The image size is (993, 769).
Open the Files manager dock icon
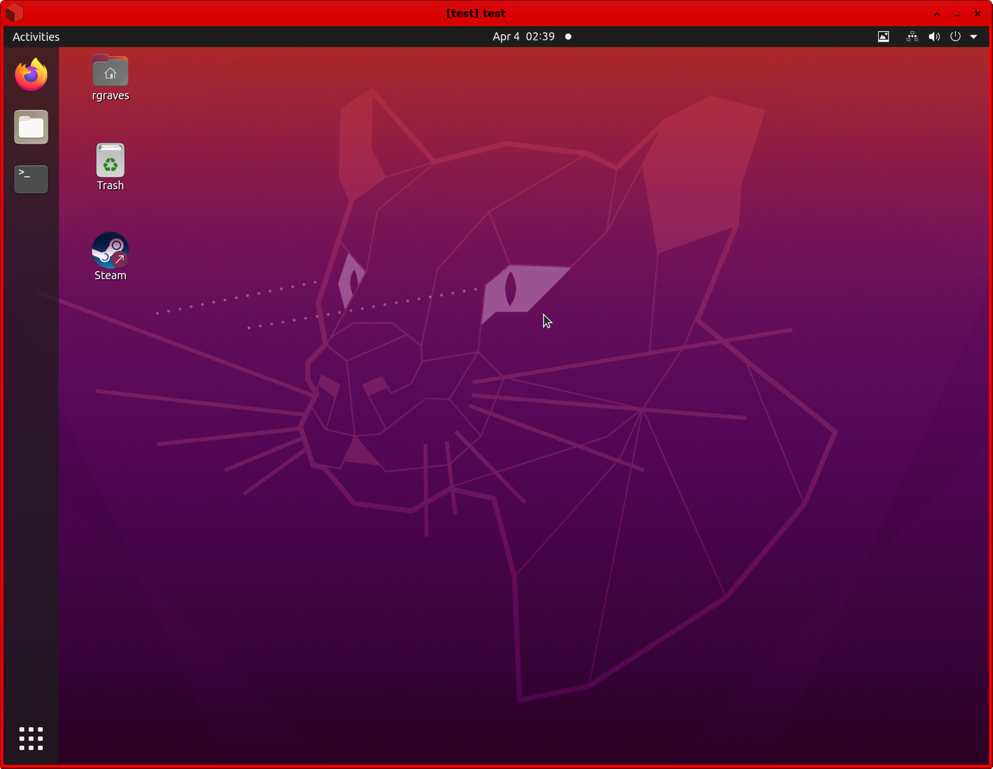tap(31, 127)
